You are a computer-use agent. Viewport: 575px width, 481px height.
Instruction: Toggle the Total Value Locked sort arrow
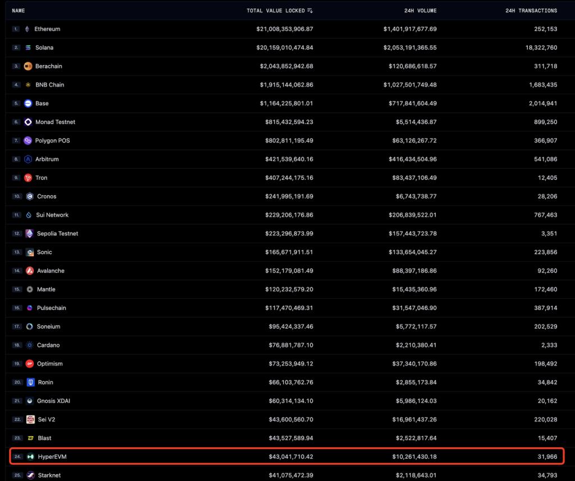pyautogui.click(x=310, y=11)
